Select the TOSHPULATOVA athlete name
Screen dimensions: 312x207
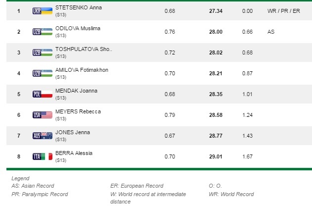[84, 49]
